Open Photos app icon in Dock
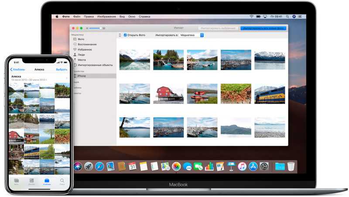349x197 pixels. pos(176,166)
